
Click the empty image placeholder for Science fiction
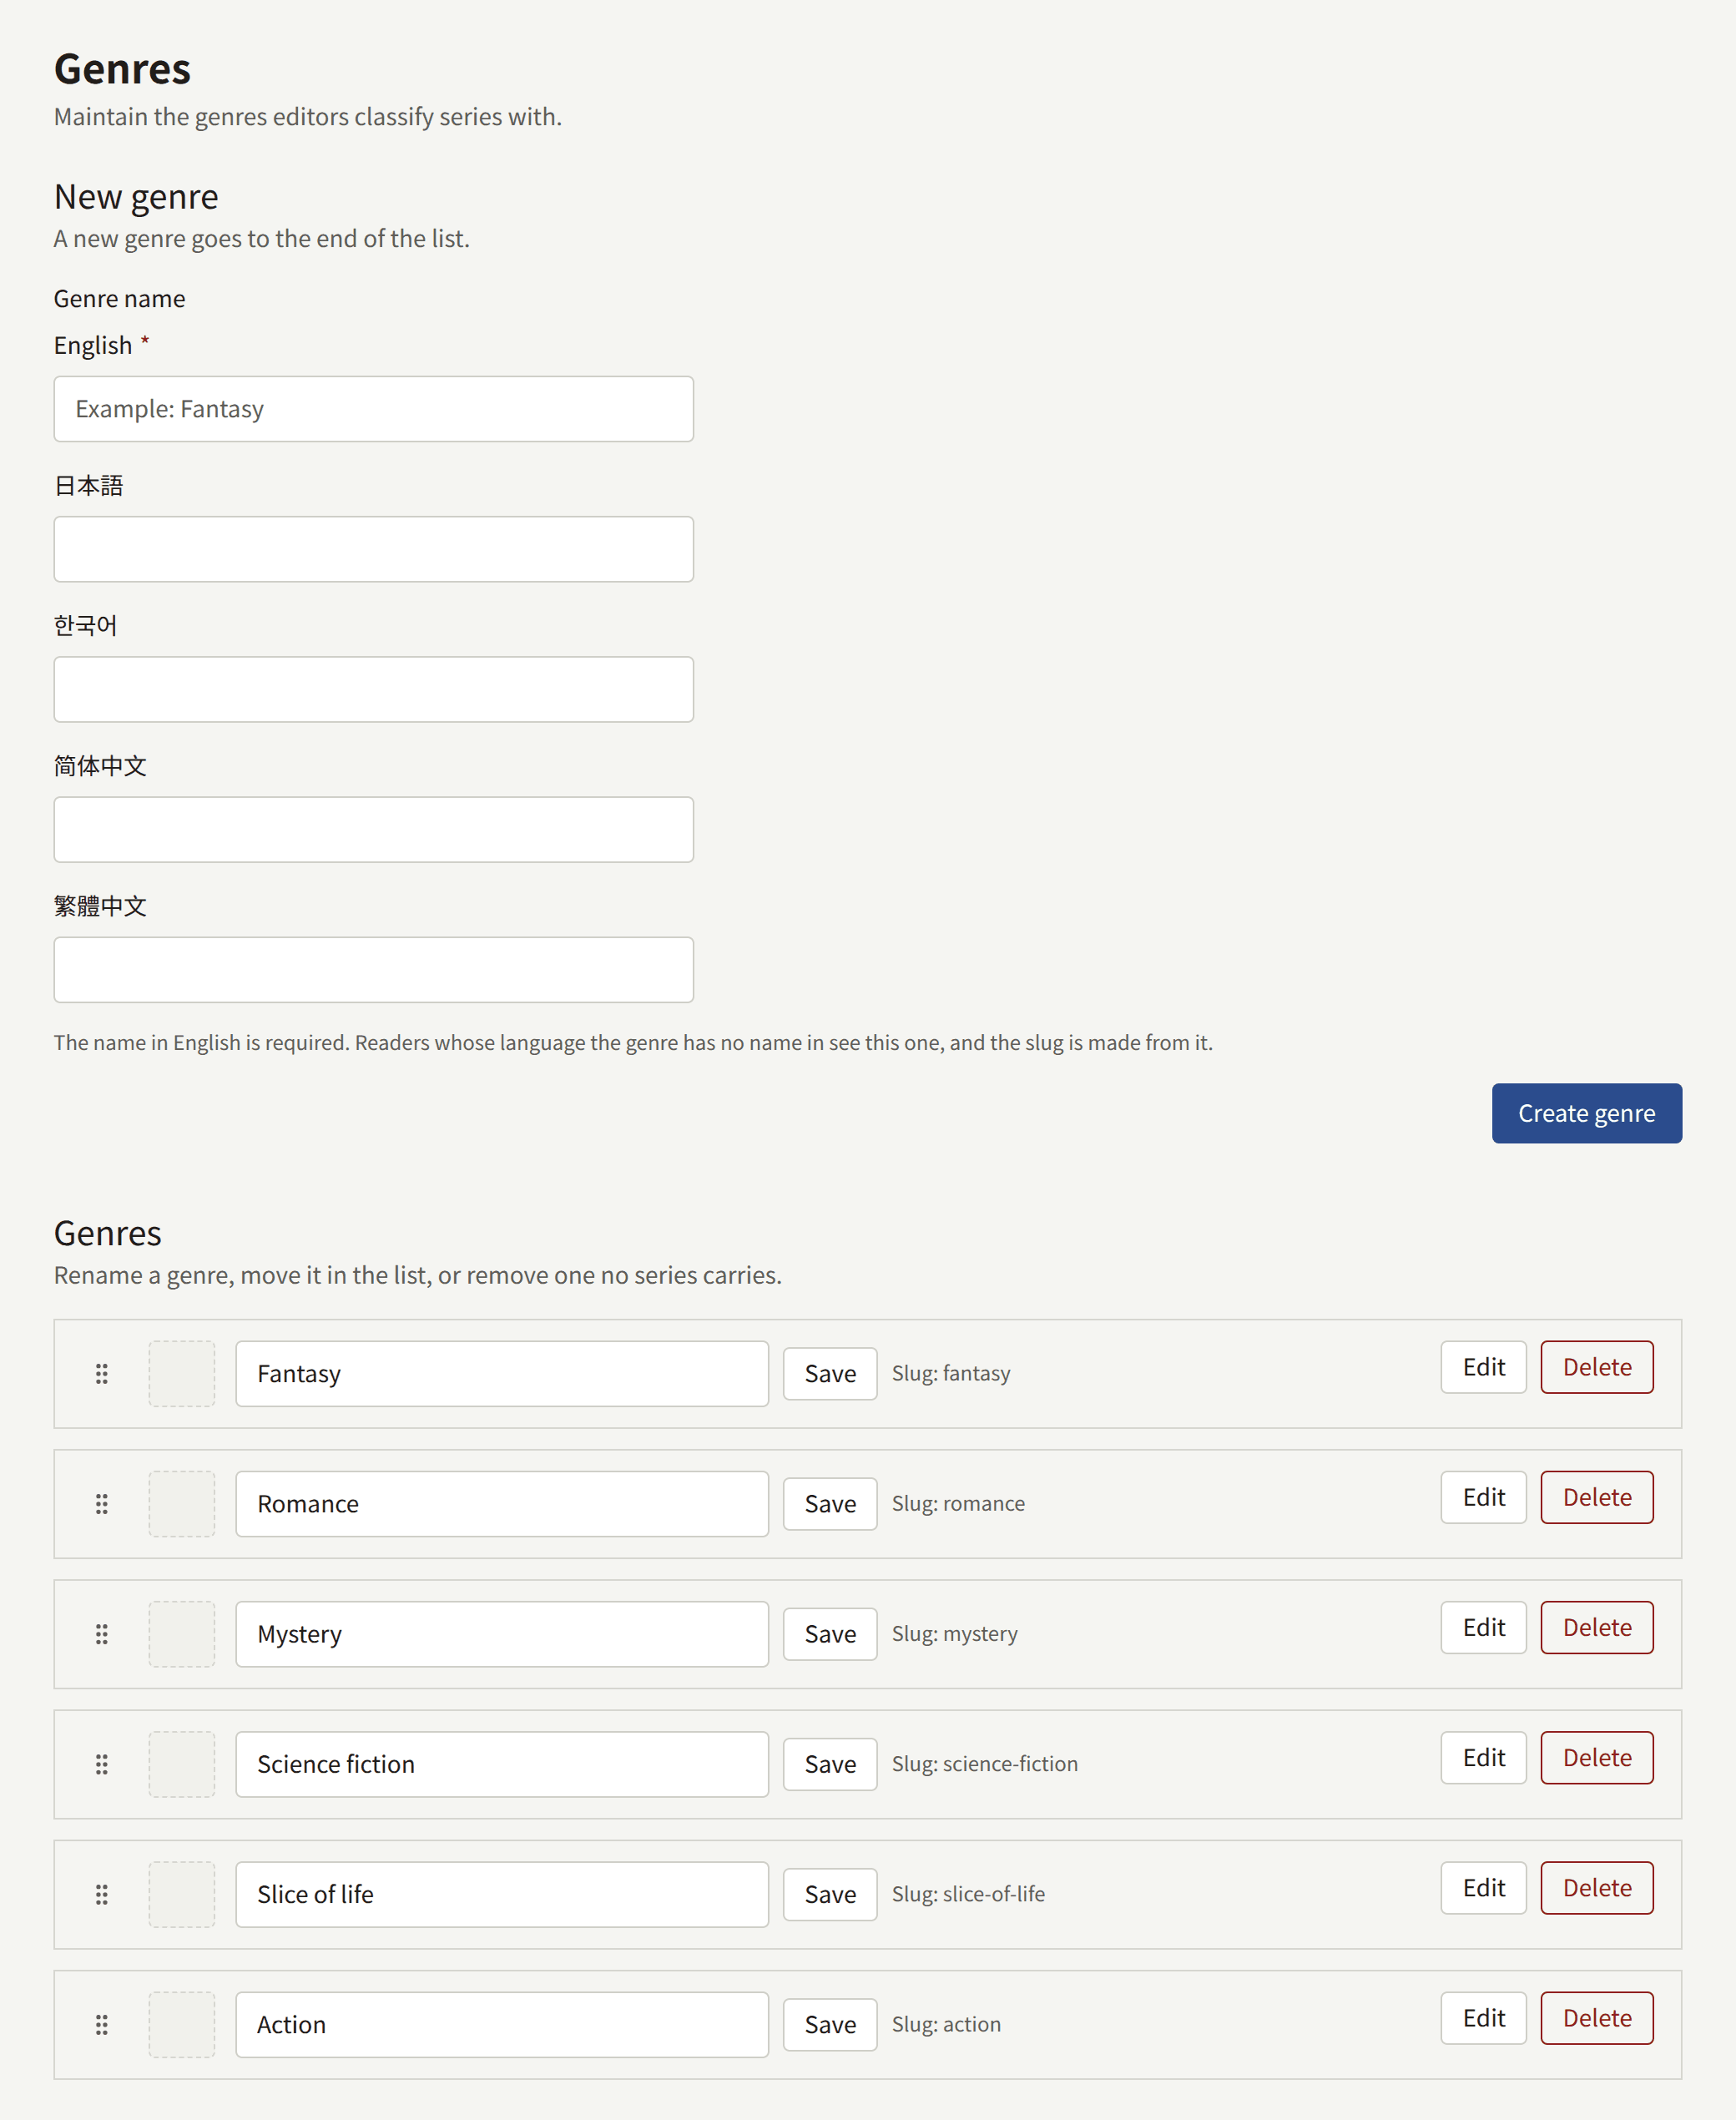coord(182,1764)
